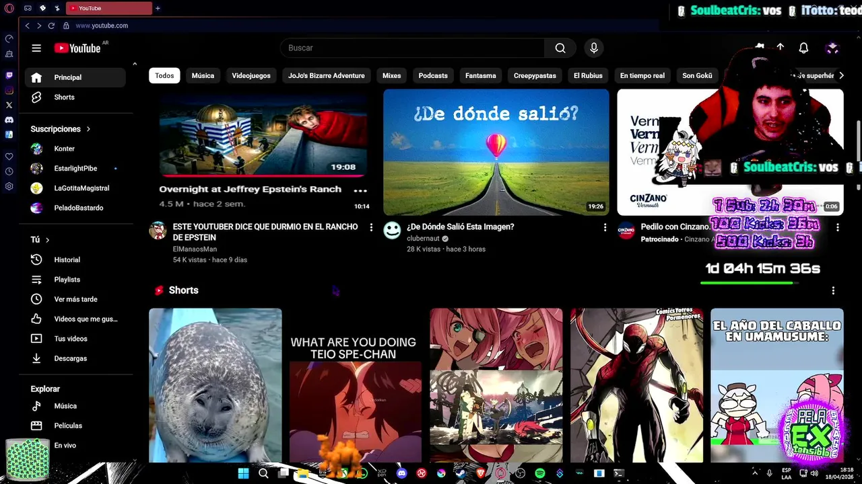
Task: Select the Música filter chip
Action: point(203,75)
